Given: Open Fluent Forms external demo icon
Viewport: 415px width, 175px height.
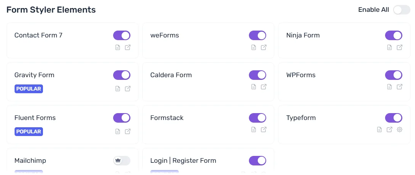Looking at the screenshot, I should 128,131.
